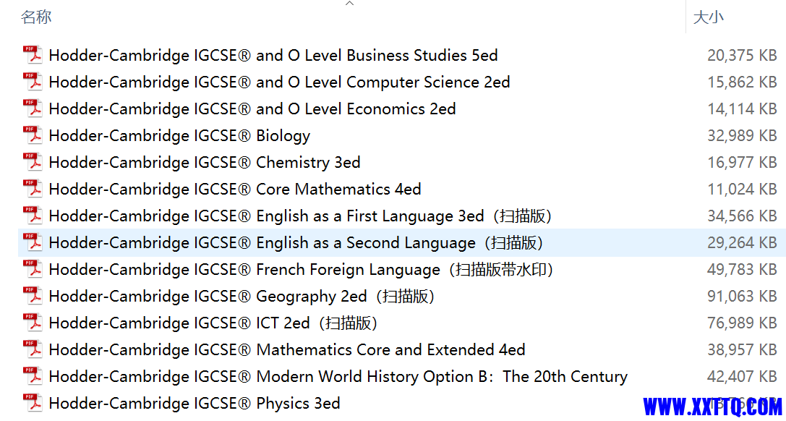The width and height of the screenshot is (786, 421).
Task: Select Mathematics Core and Extended 4ed file
Action: coord(287,349)
